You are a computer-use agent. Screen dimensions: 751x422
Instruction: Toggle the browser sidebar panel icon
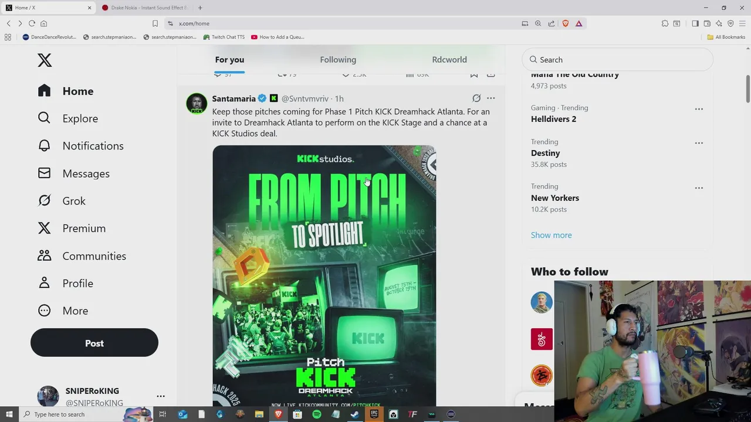pos(695,23)
